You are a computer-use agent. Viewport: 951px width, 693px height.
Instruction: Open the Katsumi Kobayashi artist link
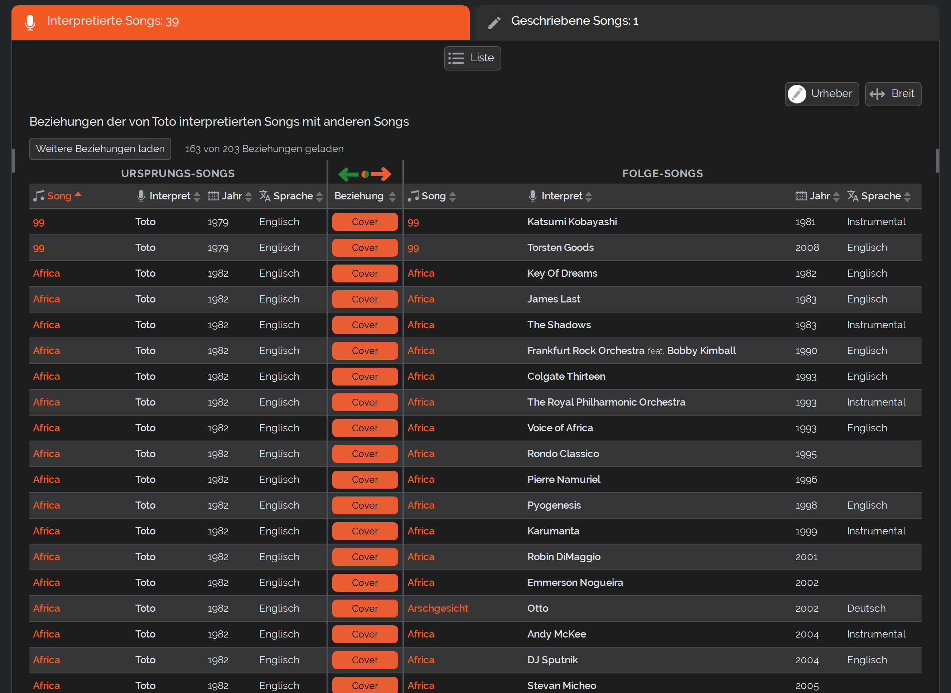pyautogui.click(x=572, y=222)
